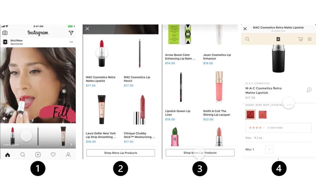Click Shop More Lip Products in the MAC lipstick panel
Screen dimensions: 316x178
point(121,153)
